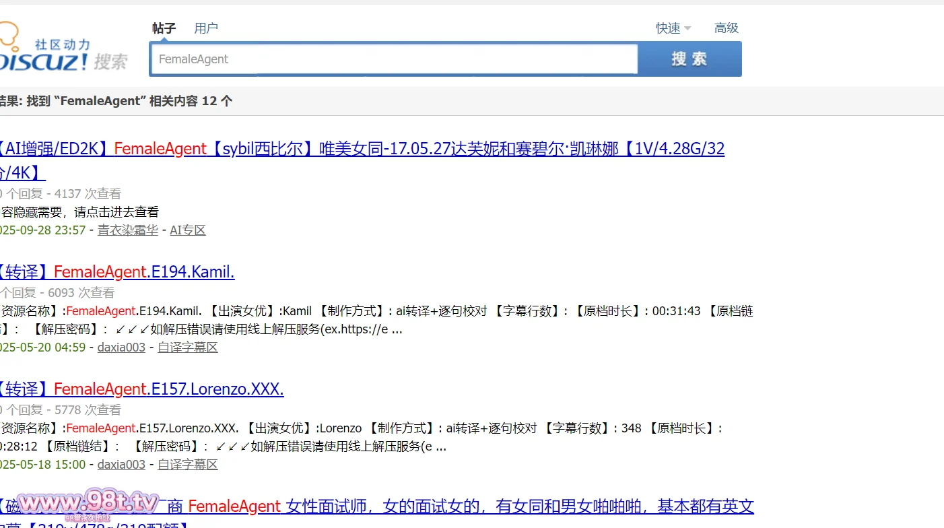
Task: Open 自译字幕区 link under E194 result
Action: coord(188,348)
